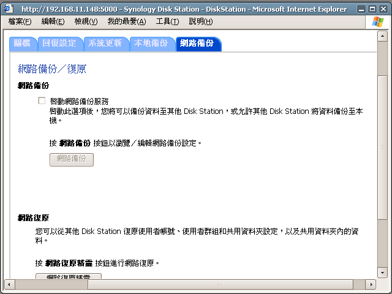Click the 網路備份／復原 heading
Viewport: 392px width, 294px height.
coord(52,69)
